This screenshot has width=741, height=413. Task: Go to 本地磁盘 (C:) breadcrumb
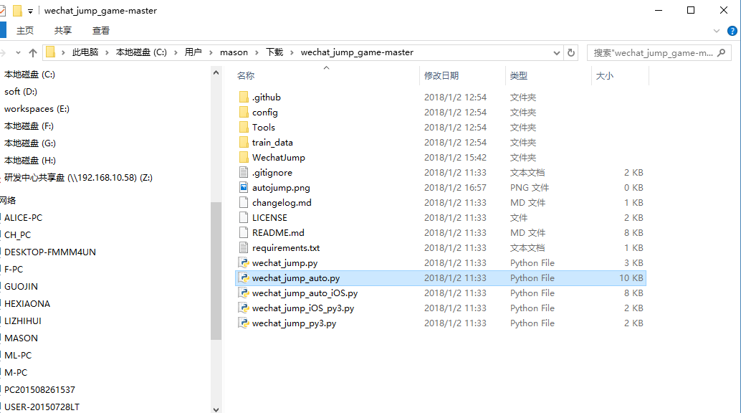pos(141,52)
